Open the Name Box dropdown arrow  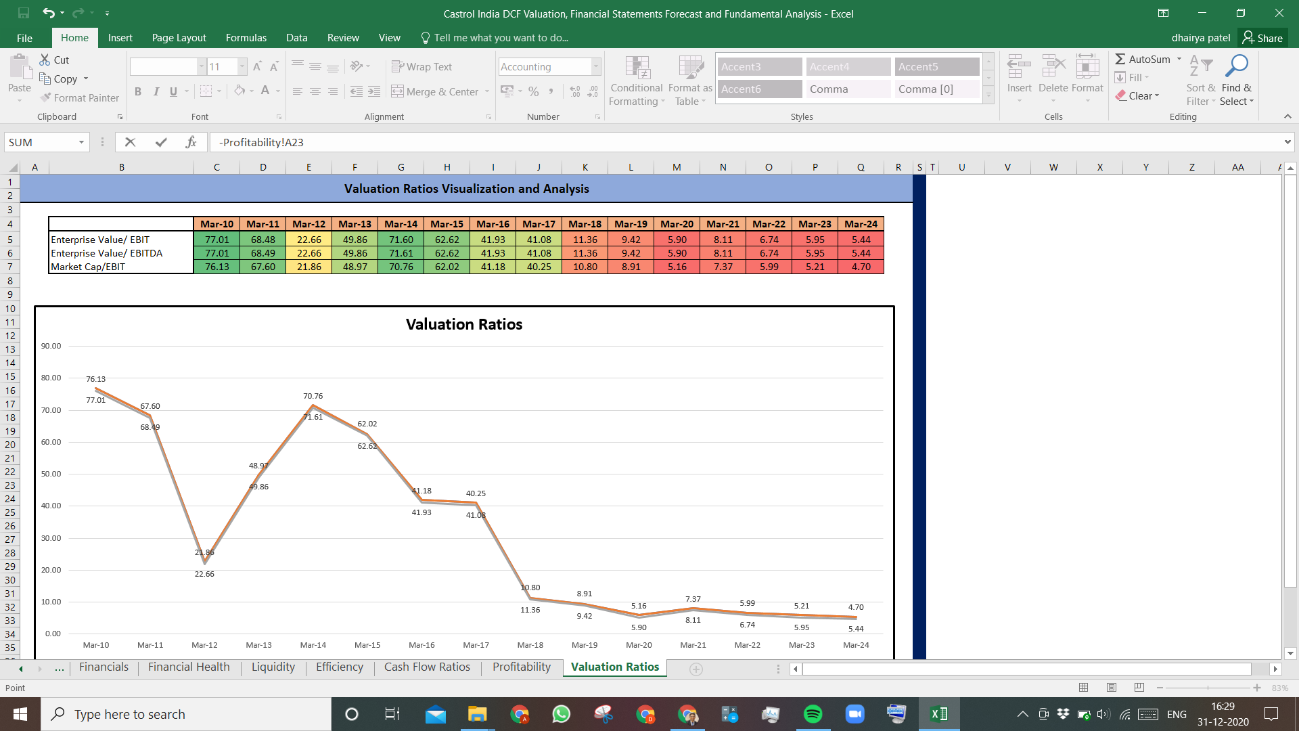(x=81, y=142)
